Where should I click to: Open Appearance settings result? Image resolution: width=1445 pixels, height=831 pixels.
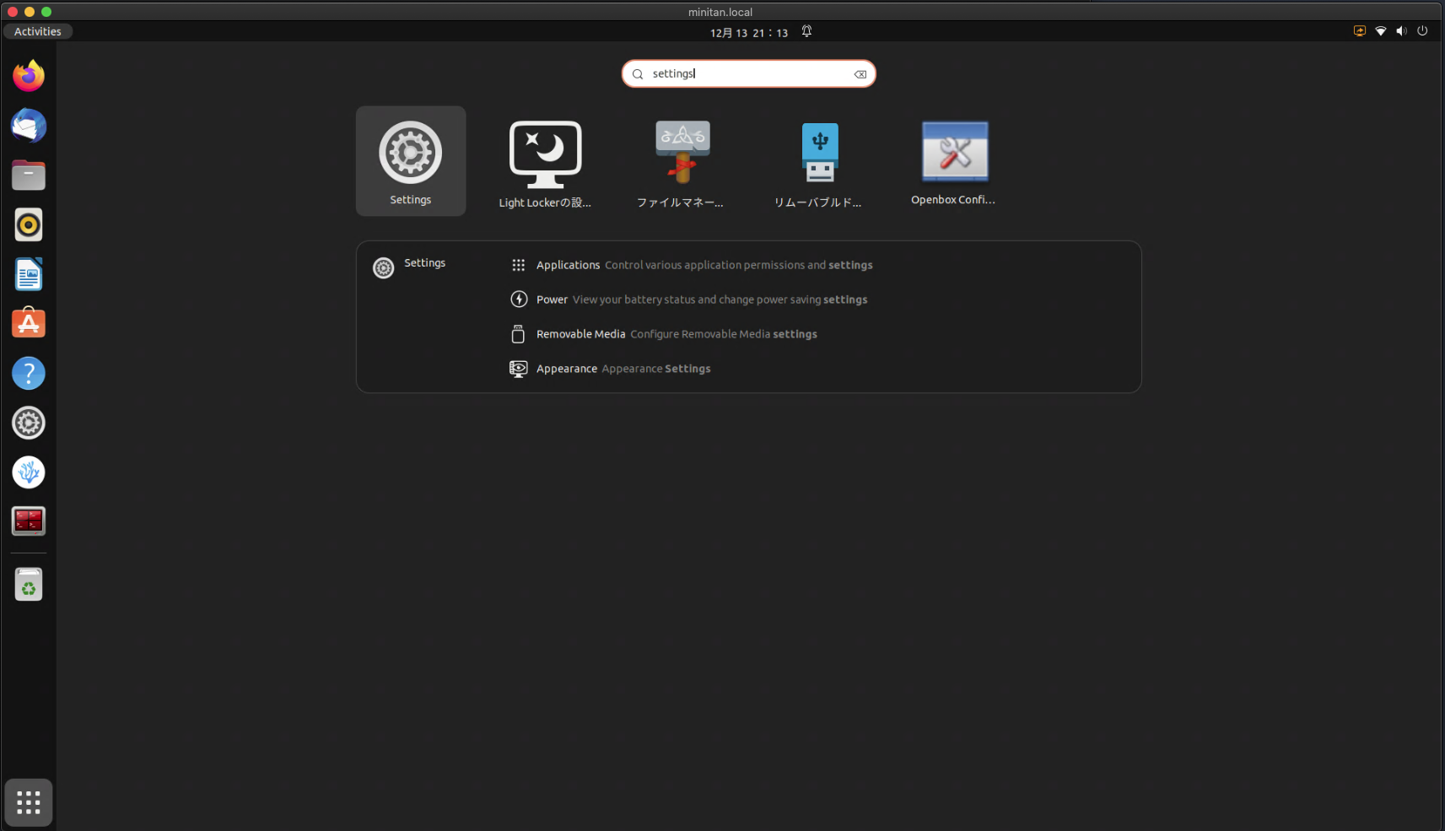tap(611, 369)
